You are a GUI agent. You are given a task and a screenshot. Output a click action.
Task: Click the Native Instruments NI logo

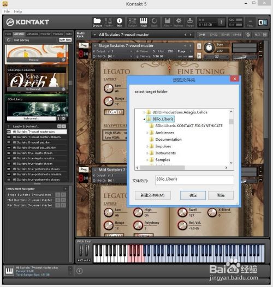coord(263,22)
